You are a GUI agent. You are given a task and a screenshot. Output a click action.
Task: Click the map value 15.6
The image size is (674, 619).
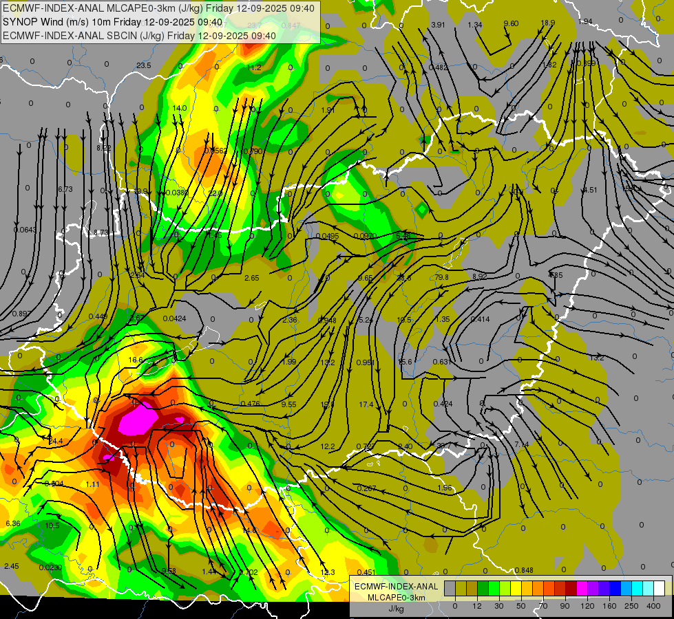pyautogui.click(x=405, y=362)
